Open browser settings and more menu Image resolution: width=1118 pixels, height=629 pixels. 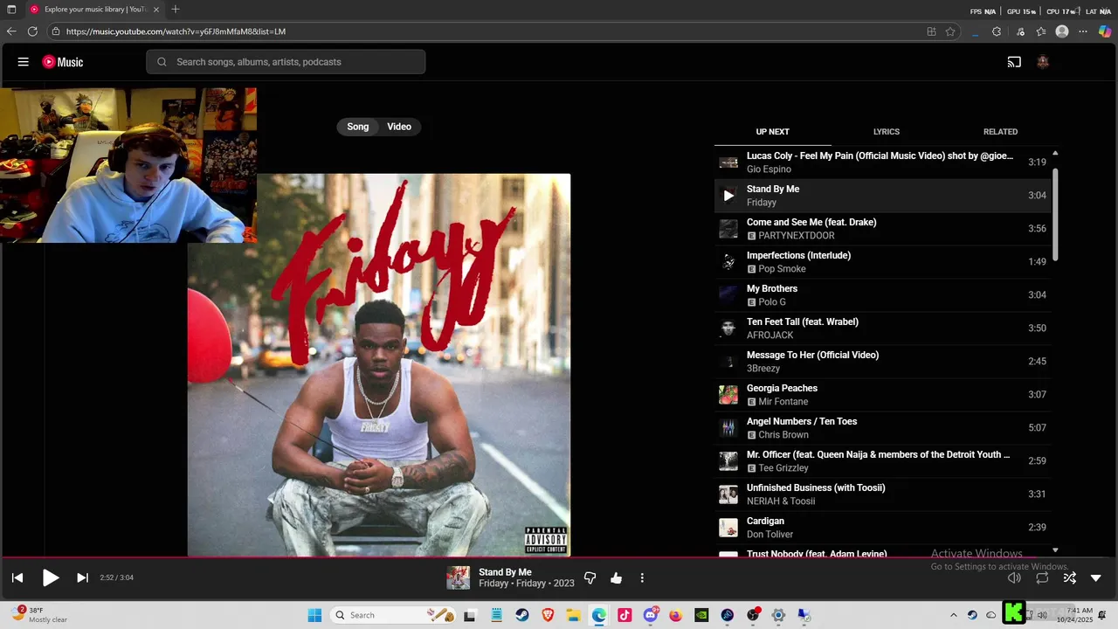tap(1083, 31)
